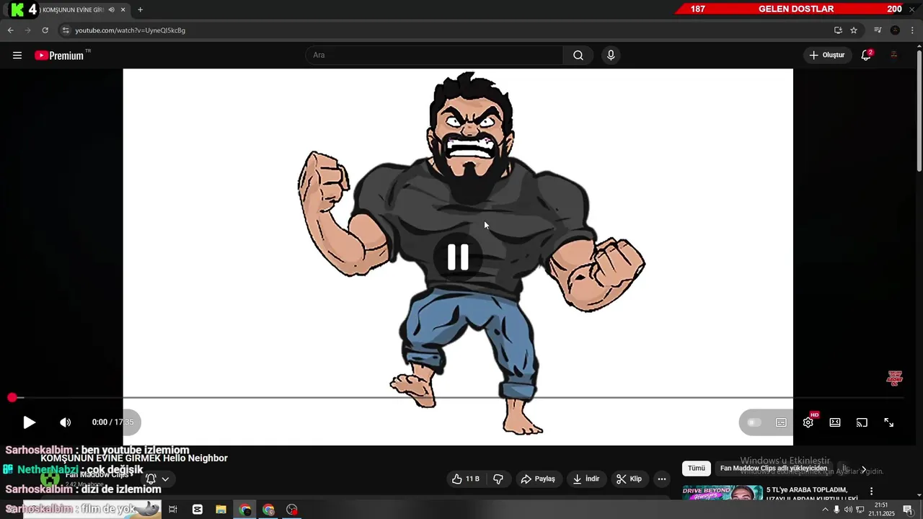Start voice search with the microphone
This screenshot has width=923, height=519.
(x=611, y=56)
